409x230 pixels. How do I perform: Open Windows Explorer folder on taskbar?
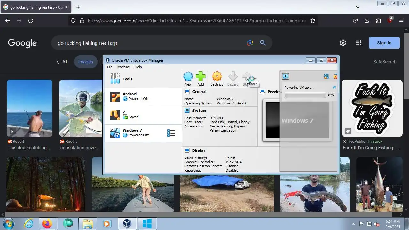coord(87,224)
